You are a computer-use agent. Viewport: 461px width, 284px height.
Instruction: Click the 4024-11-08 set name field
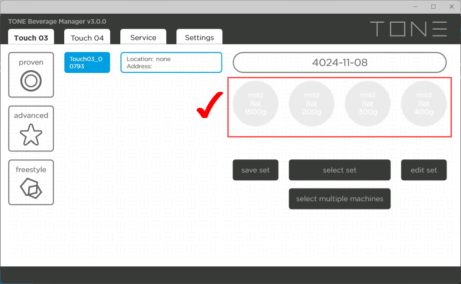[x=339, y=62]
